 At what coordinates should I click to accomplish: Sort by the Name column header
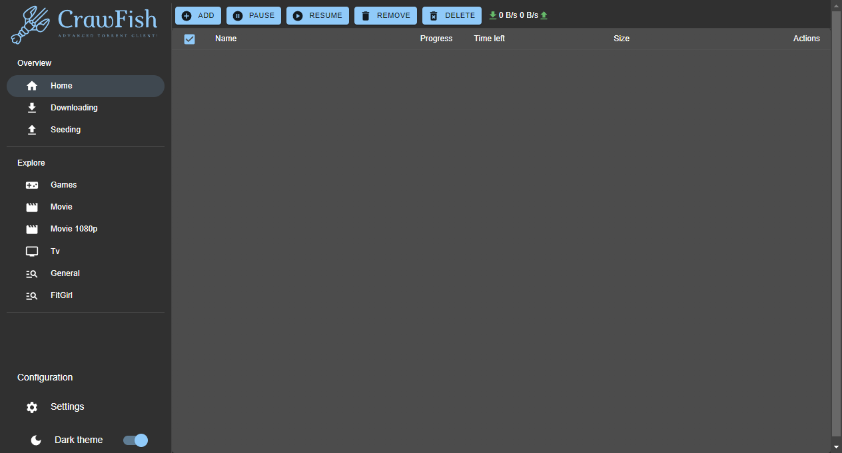point(226,39)
